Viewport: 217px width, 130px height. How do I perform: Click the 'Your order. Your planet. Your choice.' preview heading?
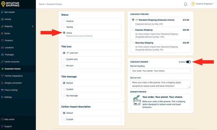(163, 97)
